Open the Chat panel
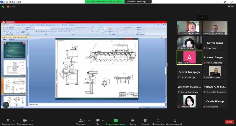Viewport: 236px width, 126px height. coord(98,121)
